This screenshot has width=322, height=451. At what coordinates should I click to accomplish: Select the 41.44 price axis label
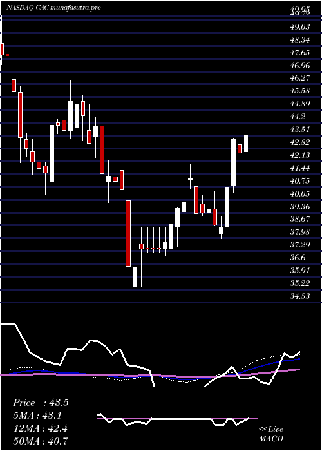tap(300, 168)
